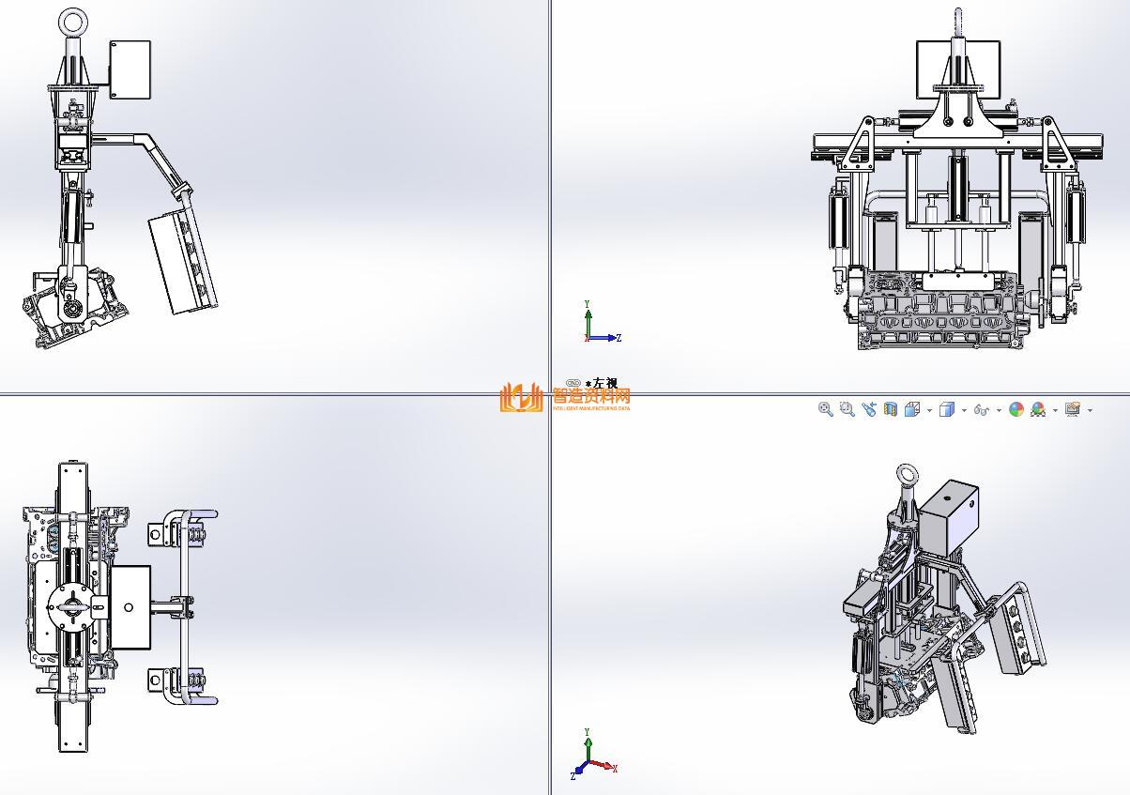The image size is (1130, 795).
Task: Click the Zoom to Fit magnifier icon
Action: click(825, 409)
